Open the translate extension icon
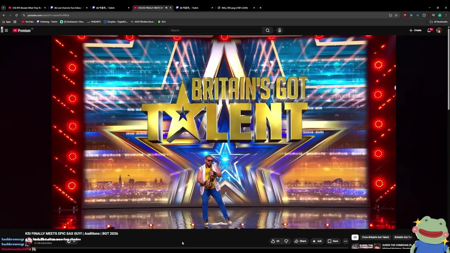Image resolution: width=450 pixels, height=253 pixels. click(411, 15)
